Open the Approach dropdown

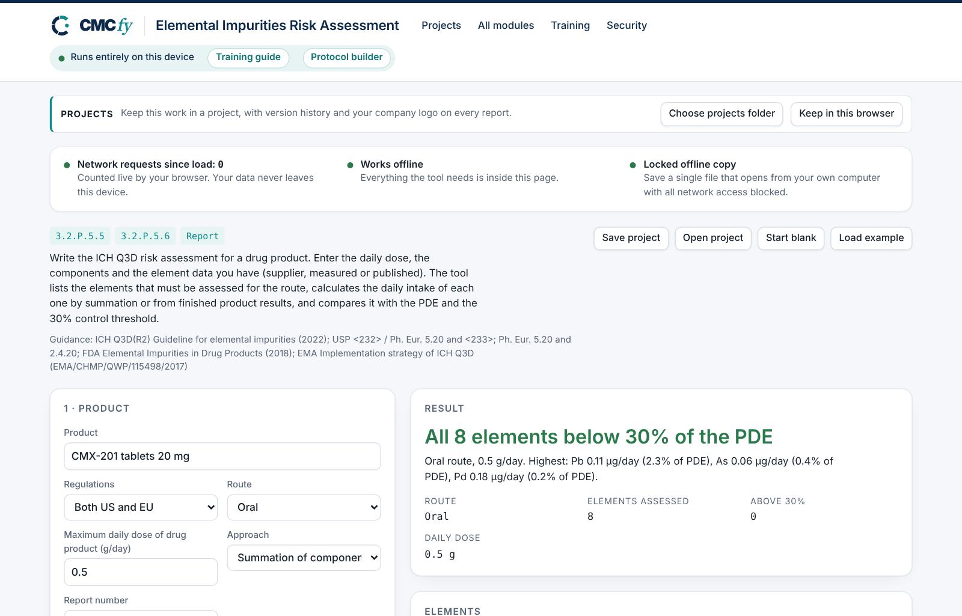pyautogui.click(x=304, y=558)
